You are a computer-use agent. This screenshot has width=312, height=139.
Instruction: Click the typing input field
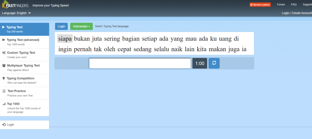pyautogui.click(x=140, y=63)
